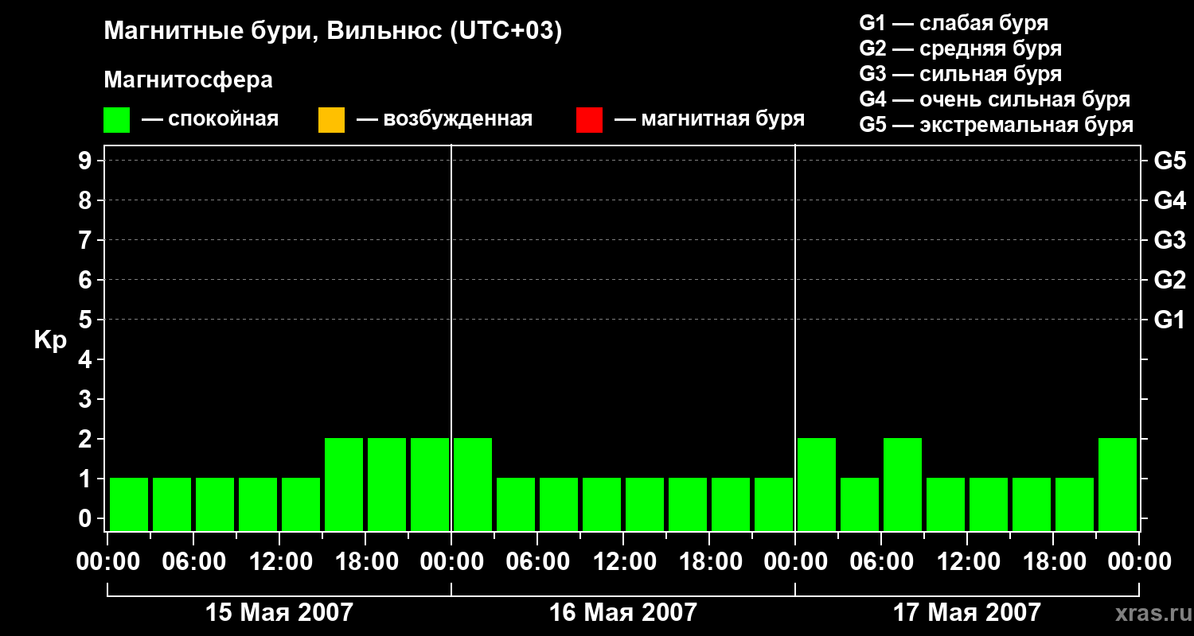Click the '— спокойная' legend label
This screenshot has width=1194, height=636.
pyautogui.click(x=210, y=119)
